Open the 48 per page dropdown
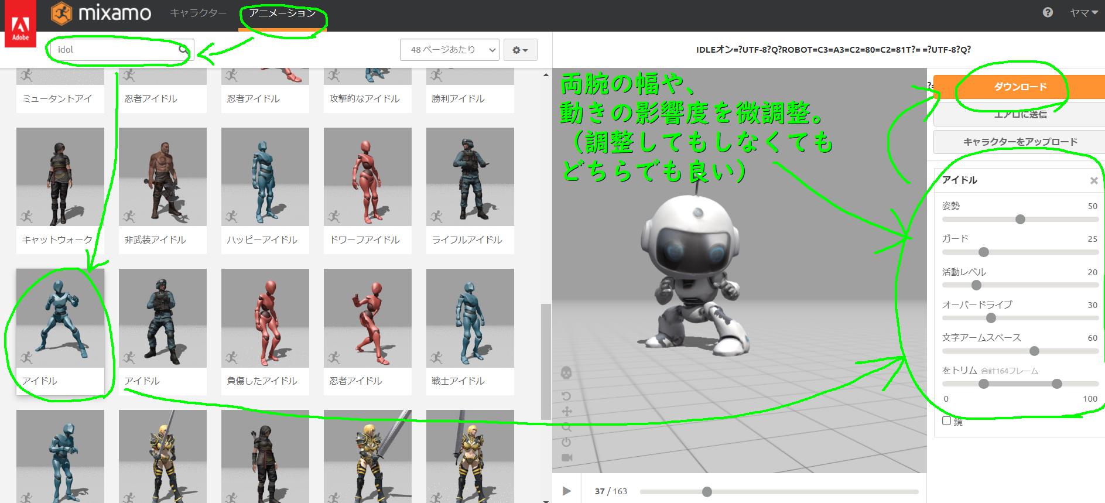Image resolution: width=1105 pixels, height=503 pixels. click(x=450, y=50)
